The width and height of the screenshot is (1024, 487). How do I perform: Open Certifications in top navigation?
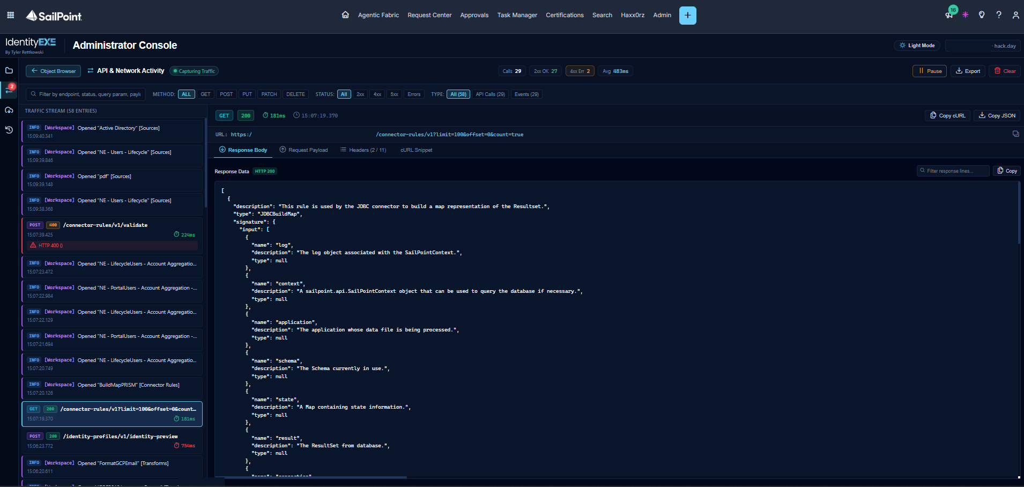click(x=565, y=15)
